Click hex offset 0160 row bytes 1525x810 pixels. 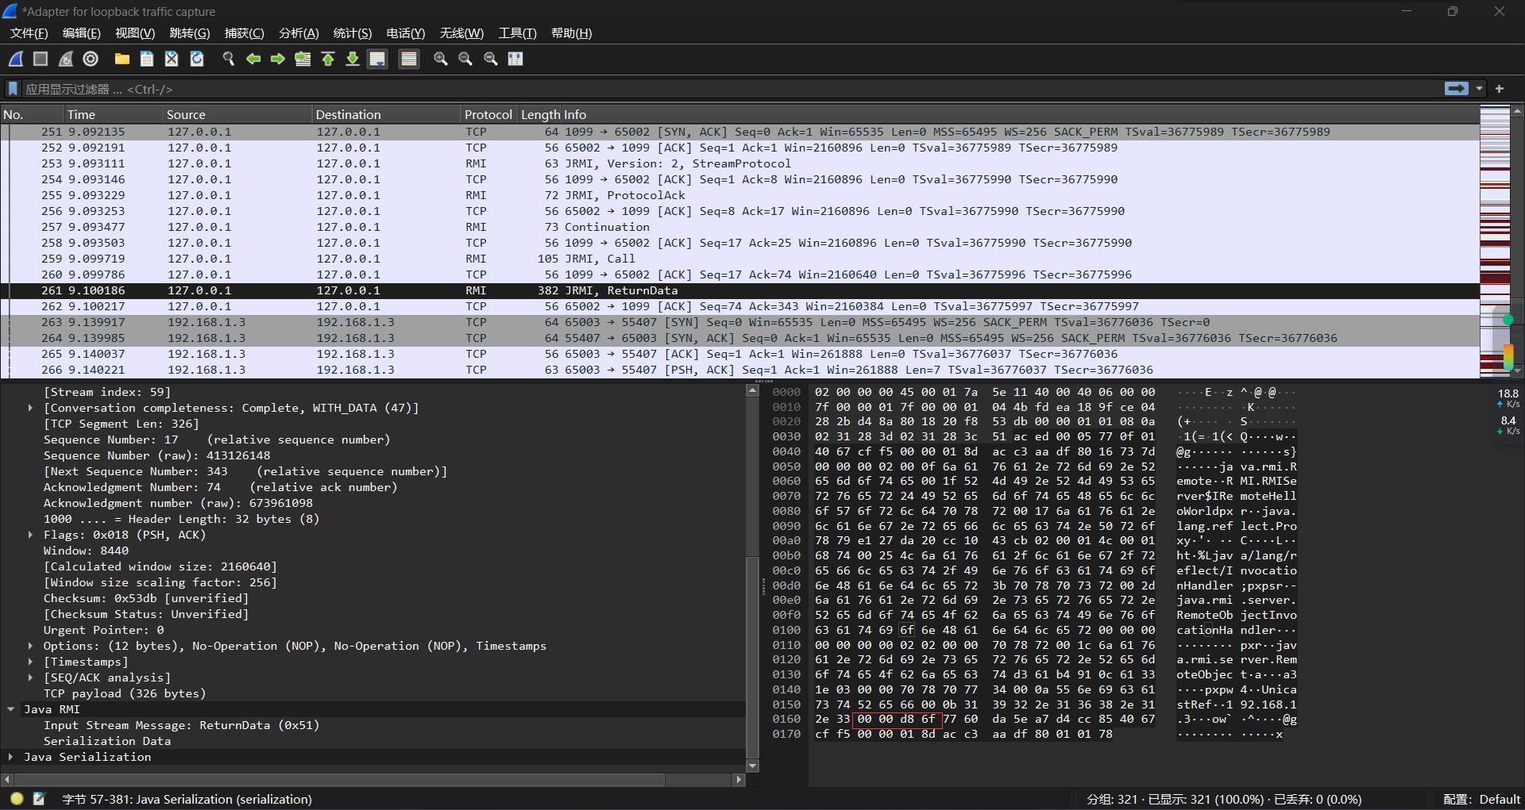point(985,719)
